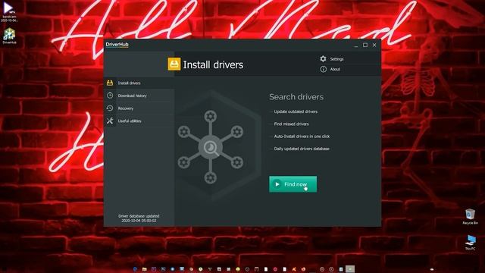Open Useful utilities in the sidebar
The image size is (485, 273).
coord(139,121)
